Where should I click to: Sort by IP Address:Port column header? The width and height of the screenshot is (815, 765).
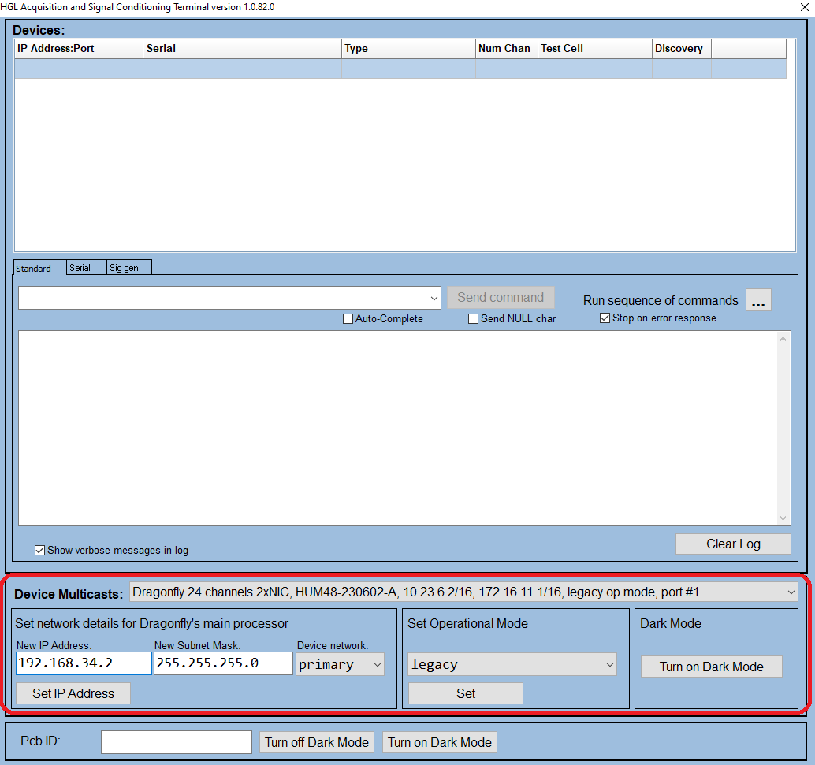(x=79, y=48)
